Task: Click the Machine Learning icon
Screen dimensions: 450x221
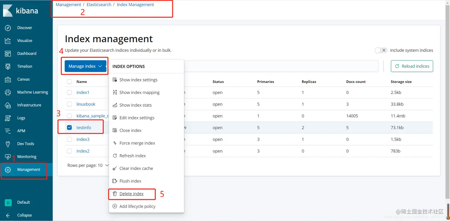Action: pos(8,92)
